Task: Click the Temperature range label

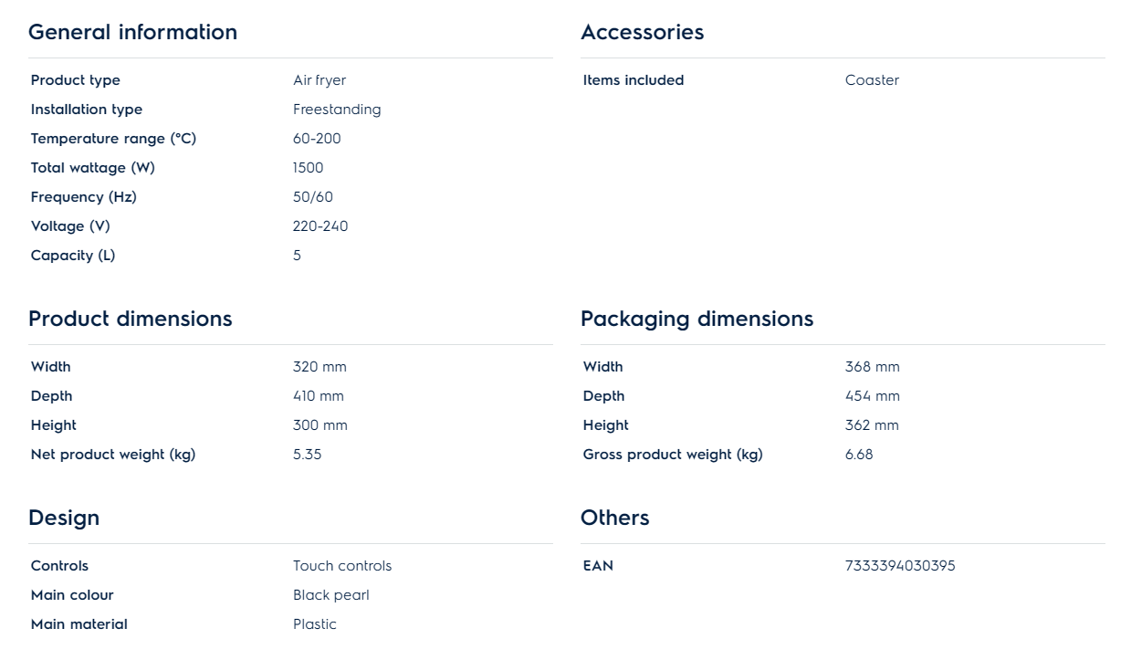Action: tap(113, 139)
